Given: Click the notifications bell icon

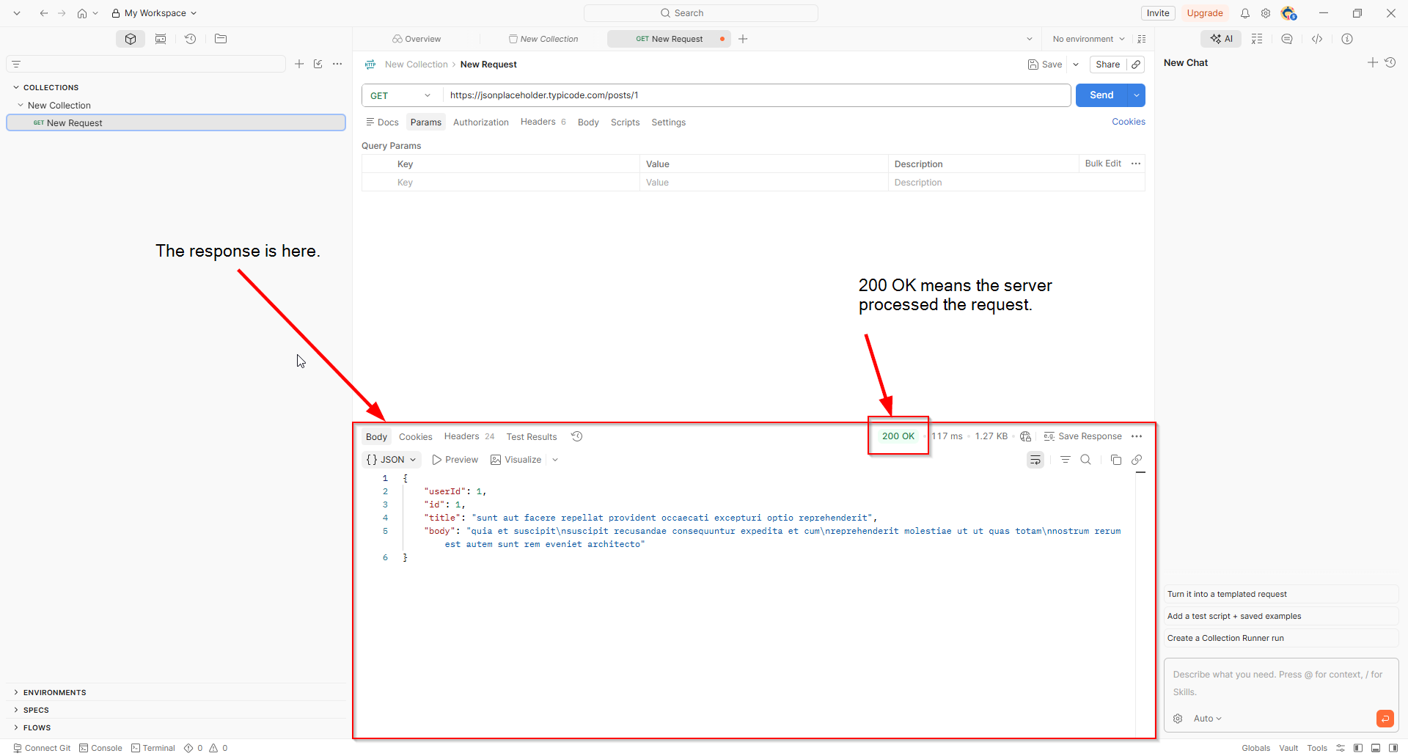Looking at the screenshot, I should coord(1244,13).
